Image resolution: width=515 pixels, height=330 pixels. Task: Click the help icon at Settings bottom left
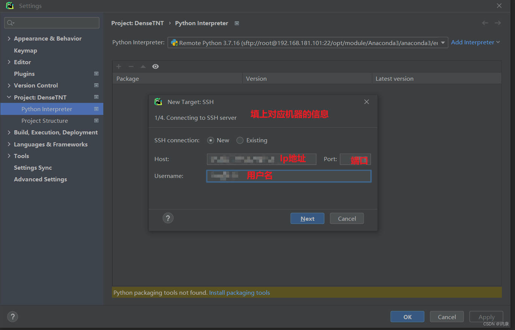click(x=12, y=316)
